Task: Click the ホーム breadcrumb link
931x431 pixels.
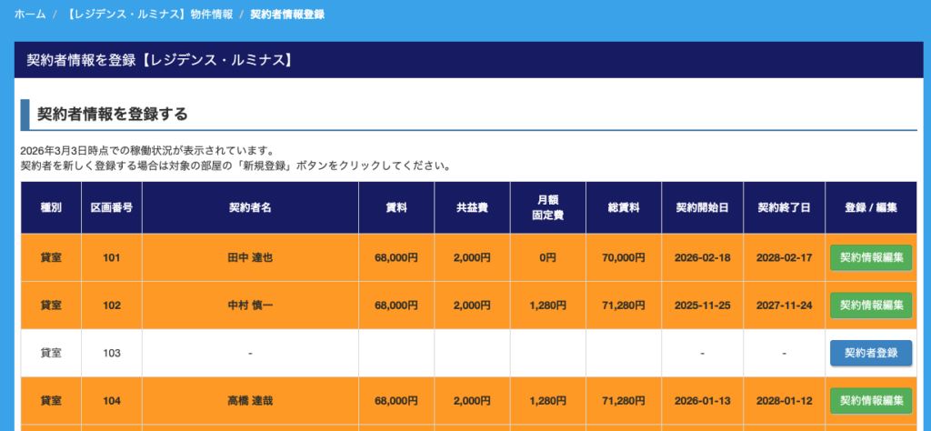Action: tap(30, 15)
